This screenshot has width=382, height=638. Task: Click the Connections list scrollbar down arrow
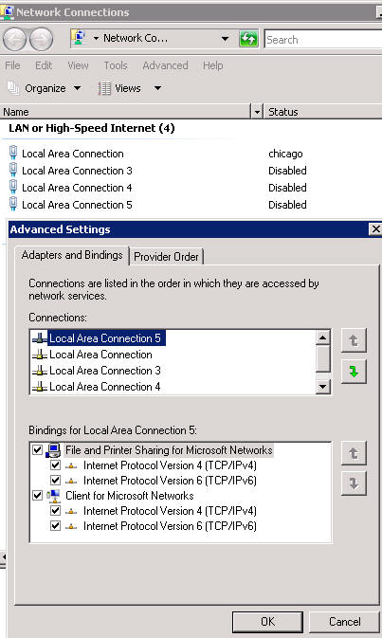[323, 386]
